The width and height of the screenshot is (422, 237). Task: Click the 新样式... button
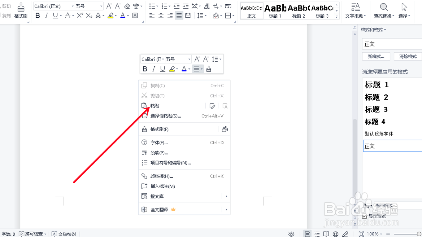pos(376,57)
